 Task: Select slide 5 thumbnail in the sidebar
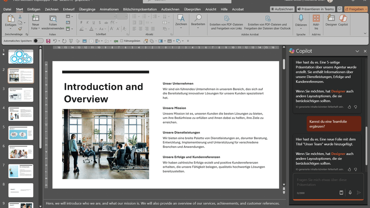coord(21,133)
